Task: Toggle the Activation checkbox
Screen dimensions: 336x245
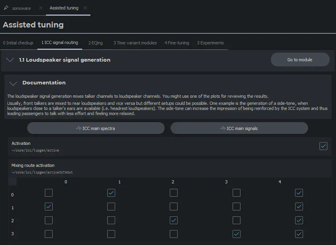Action: [x=323, y=146]
